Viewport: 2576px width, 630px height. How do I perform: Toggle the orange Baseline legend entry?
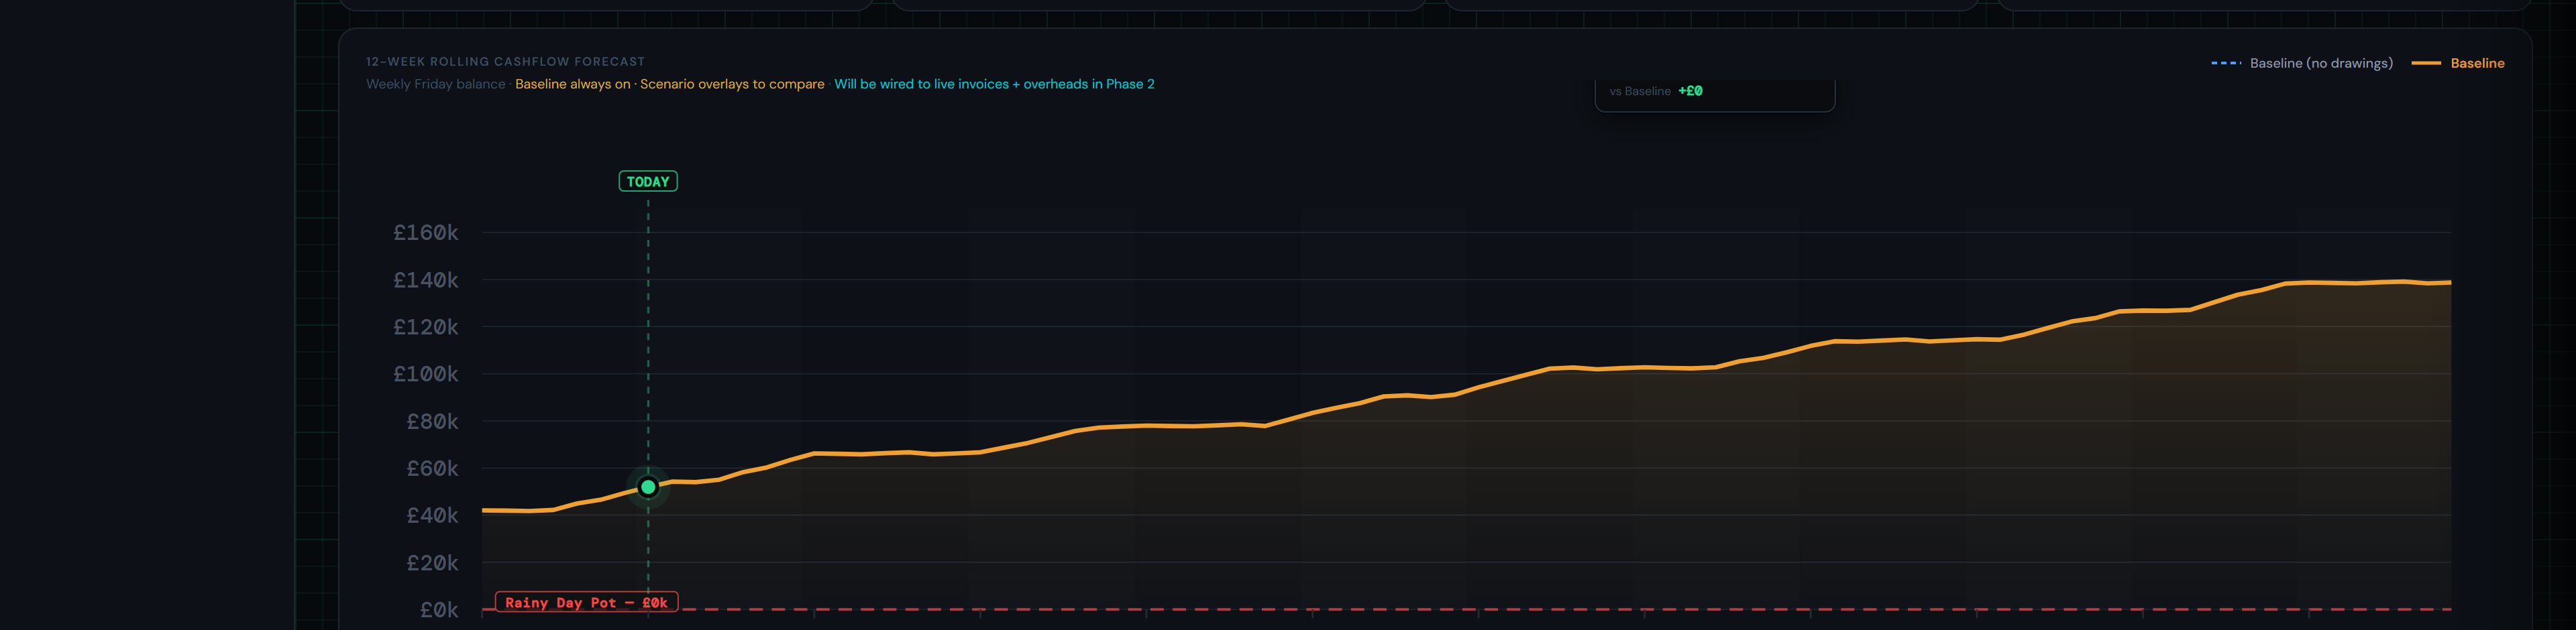(x=2458, y=63)
